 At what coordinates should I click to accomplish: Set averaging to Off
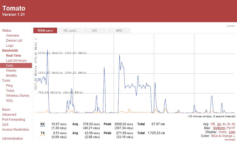click(212, 124)
